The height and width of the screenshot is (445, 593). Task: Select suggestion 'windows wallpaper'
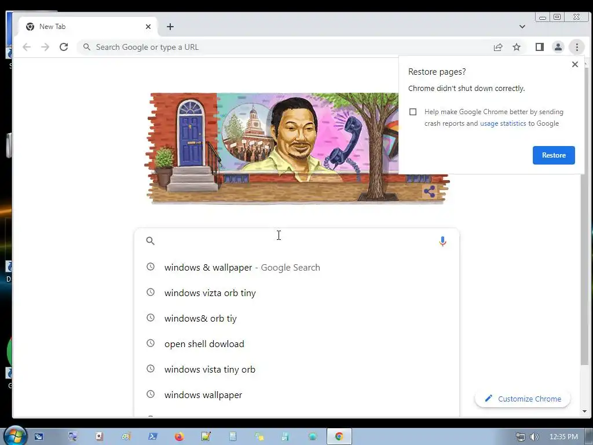(297, 395)
